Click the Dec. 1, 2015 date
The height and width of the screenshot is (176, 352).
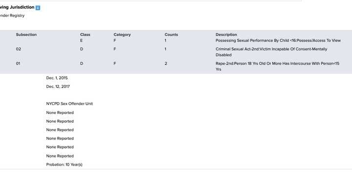pyautogui.click(x=57, y=78)
